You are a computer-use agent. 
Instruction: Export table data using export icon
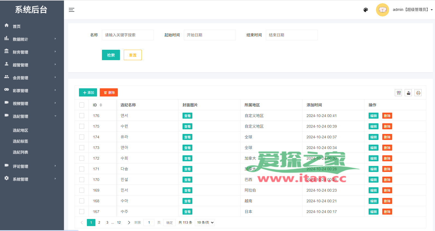pyautogui.click(x=408, y=93)
